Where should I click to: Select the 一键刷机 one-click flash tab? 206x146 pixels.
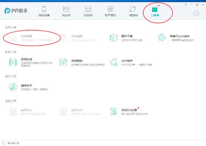click(133, 12)
